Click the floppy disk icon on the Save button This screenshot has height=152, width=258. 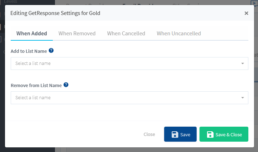pyautogui.click(x=175, y=135)
